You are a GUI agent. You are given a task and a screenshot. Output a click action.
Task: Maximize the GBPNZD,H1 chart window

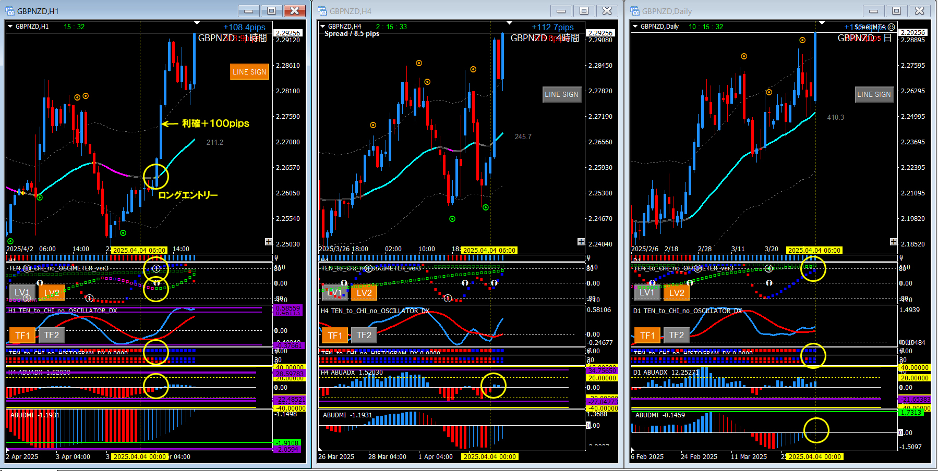tap(272, 11)
